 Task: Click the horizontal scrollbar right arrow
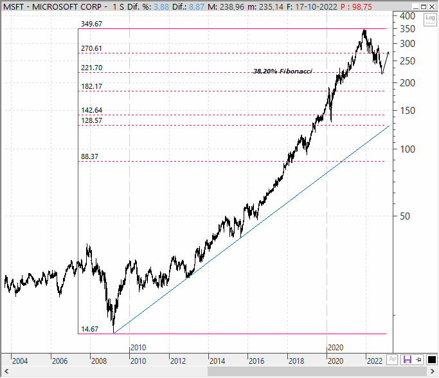pos(433,372)
